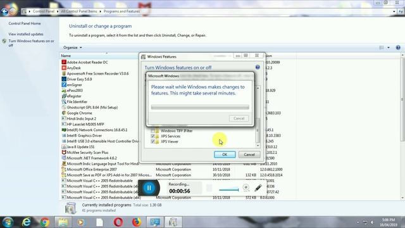Screen dimensions: 405x228
Task: Pause the screen recording
Action: [x=149, y=188]
